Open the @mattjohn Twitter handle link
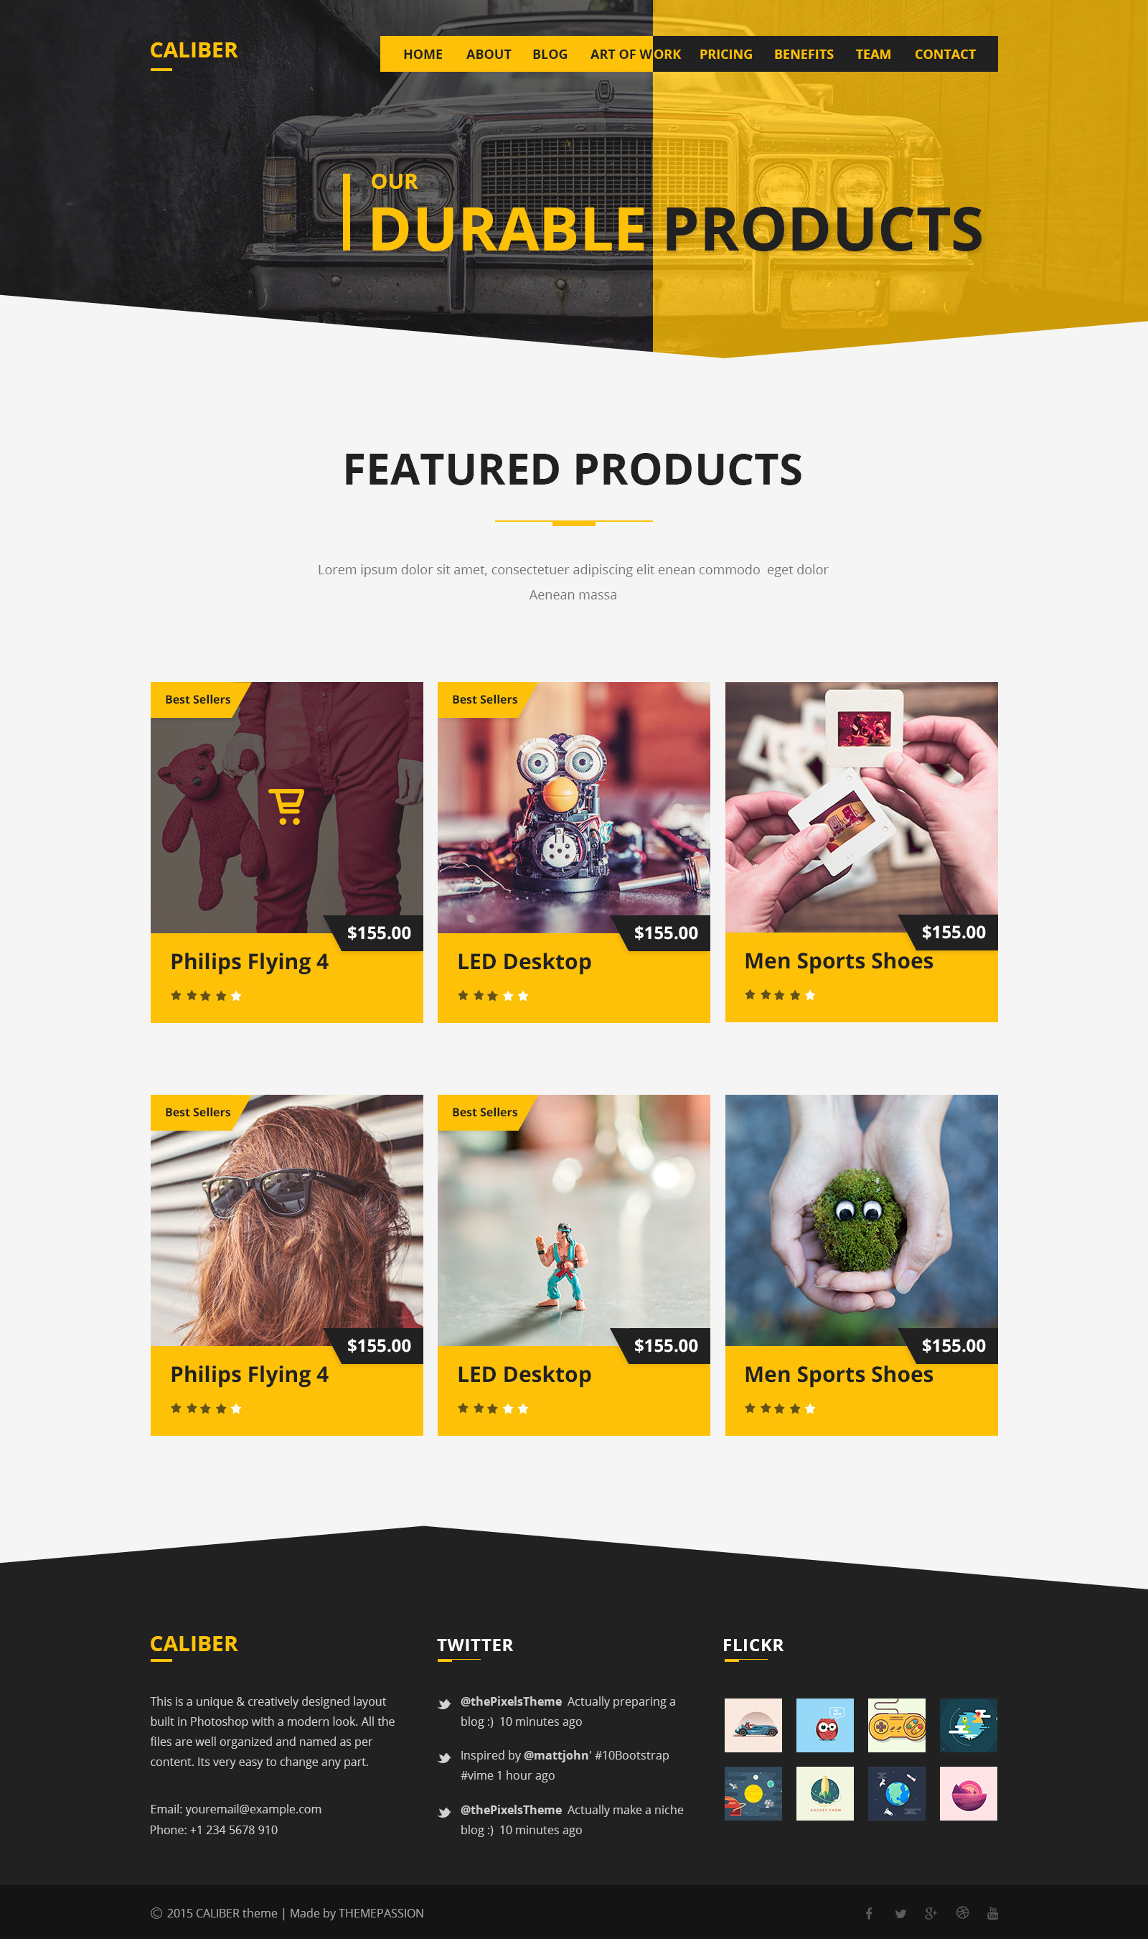The image size is (1148, 1939). [556, 1755]
